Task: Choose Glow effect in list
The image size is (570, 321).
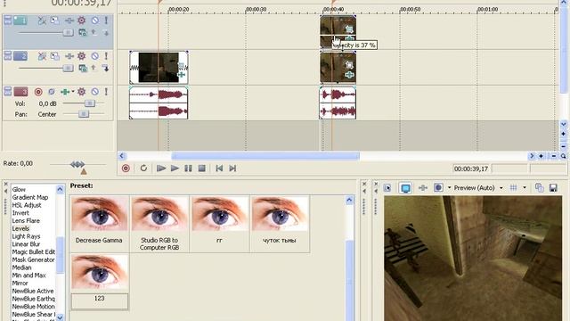Action: click(x=19, y=189)
